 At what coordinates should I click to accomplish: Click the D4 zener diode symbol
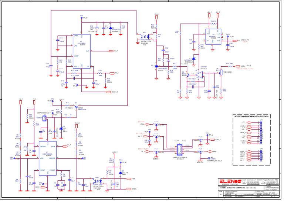(x=121, y=172)
